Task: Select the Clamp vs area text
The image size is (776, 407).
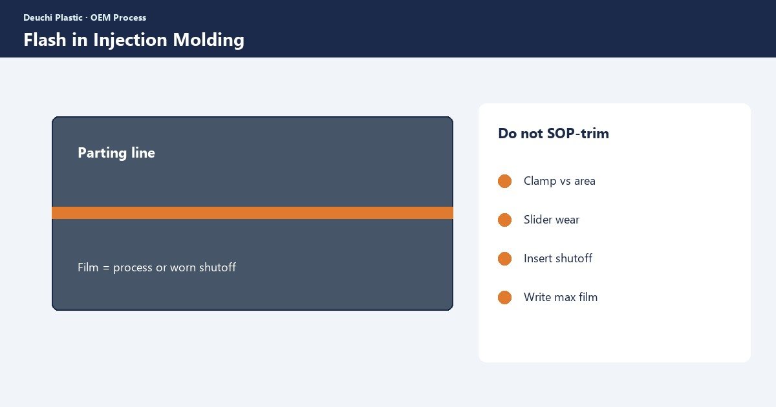Action: pyautogui.click(x=559, y=181)
